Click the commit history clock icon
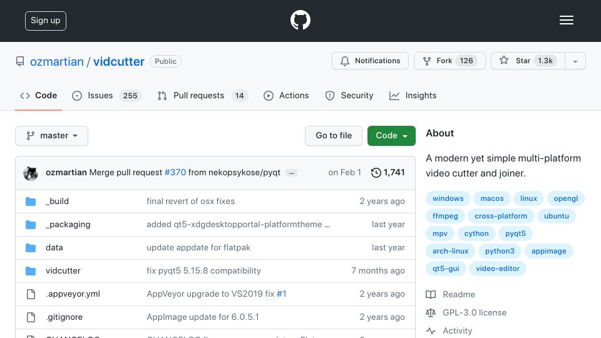Viewport: 601px width, 338px height. pyautogui.click(x=376, y=173)
